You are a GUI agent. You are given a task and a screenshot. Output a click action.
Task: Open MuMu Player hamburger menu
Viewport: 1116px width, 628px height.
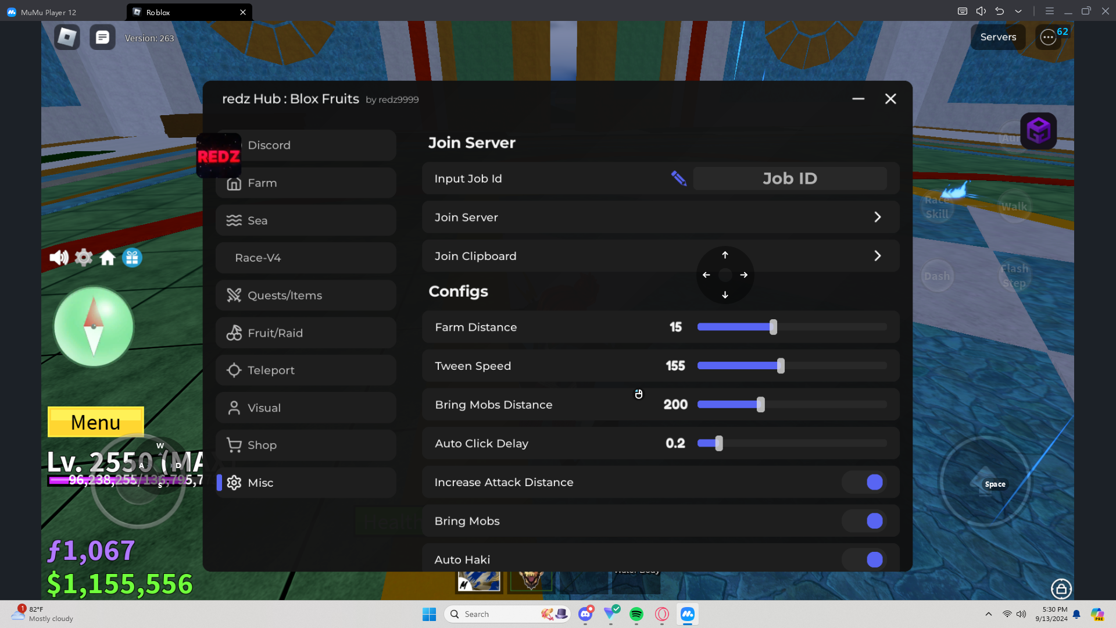[1050, 11]
